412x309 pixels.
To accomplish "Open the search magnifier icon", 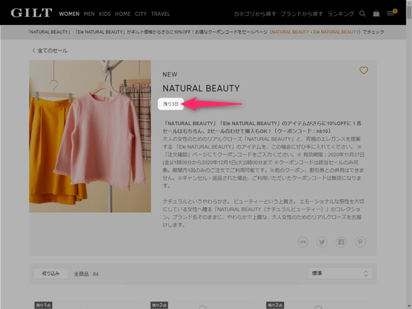I will point(362,14).
